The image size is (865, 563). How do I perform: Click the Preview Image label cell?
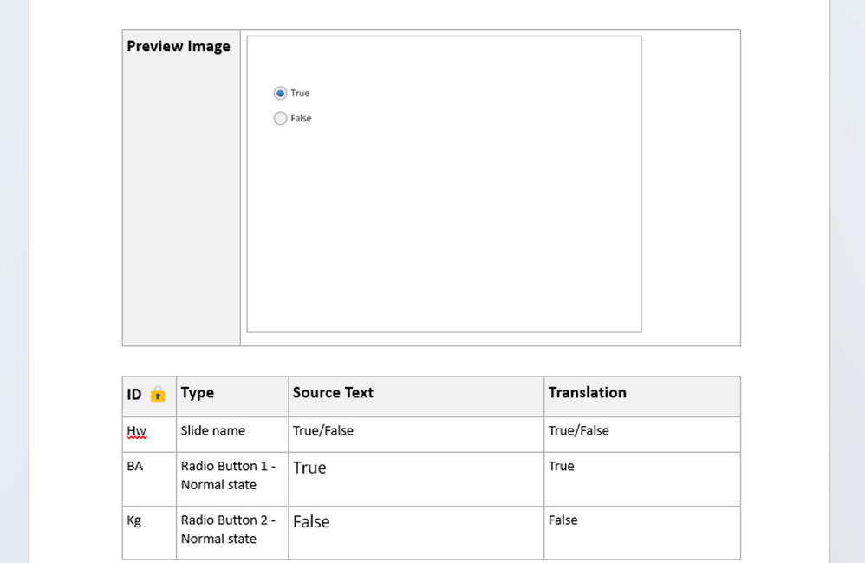tap(179, 47)
